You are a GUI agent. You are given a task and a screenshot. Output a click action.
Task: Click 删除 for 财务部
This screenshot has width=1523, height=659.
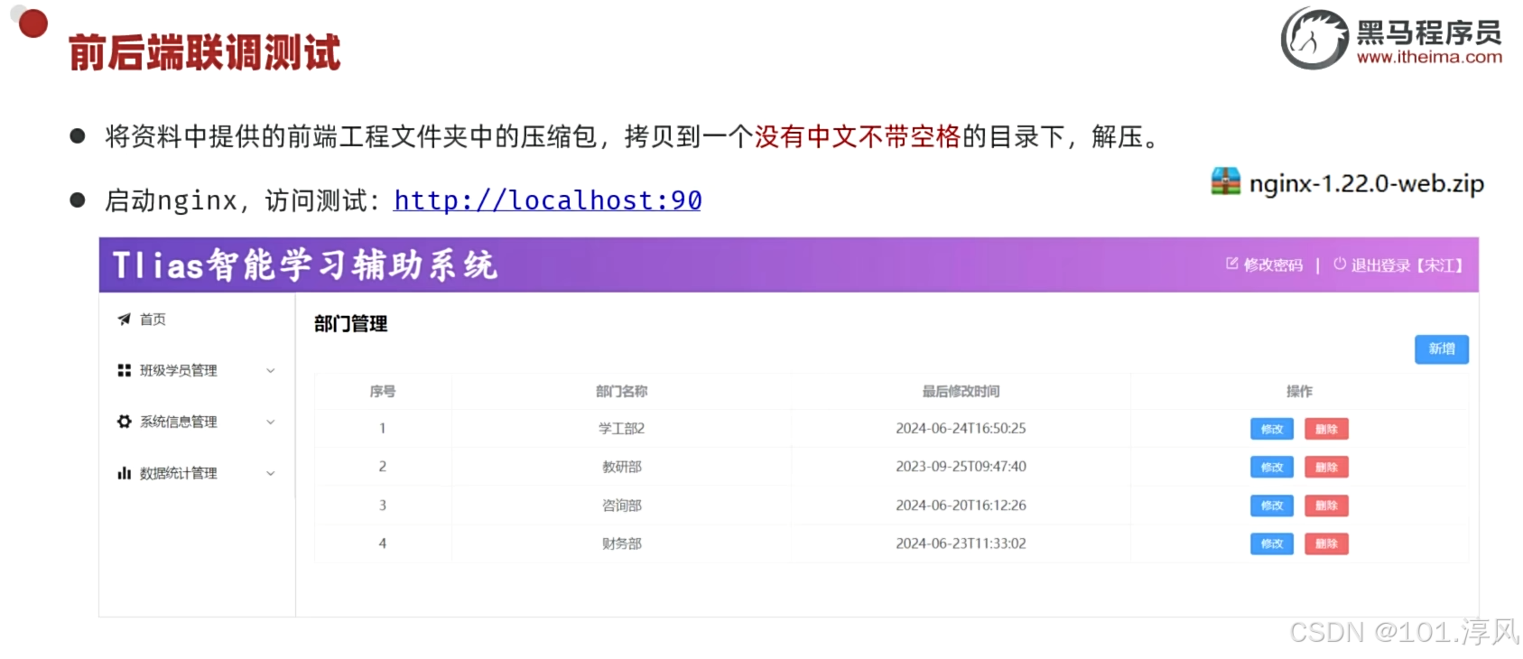(x=1326, y=543)
